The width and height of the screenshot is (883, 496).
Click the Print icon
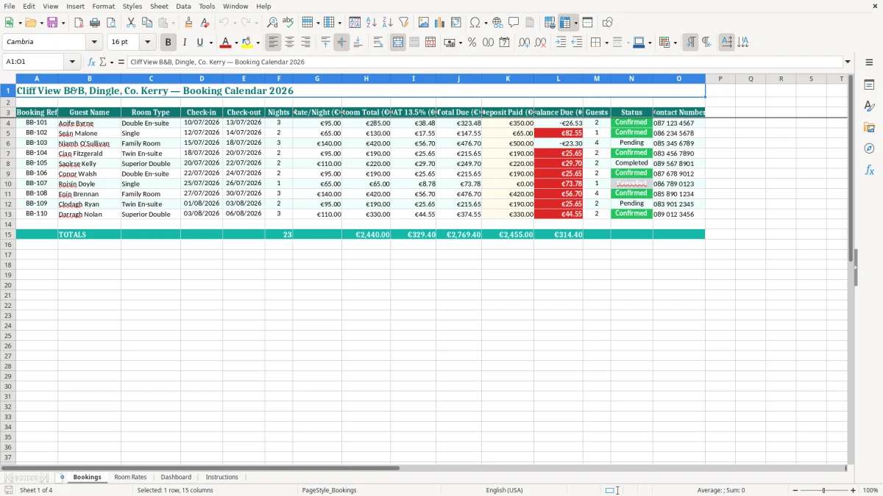(96, 23)
